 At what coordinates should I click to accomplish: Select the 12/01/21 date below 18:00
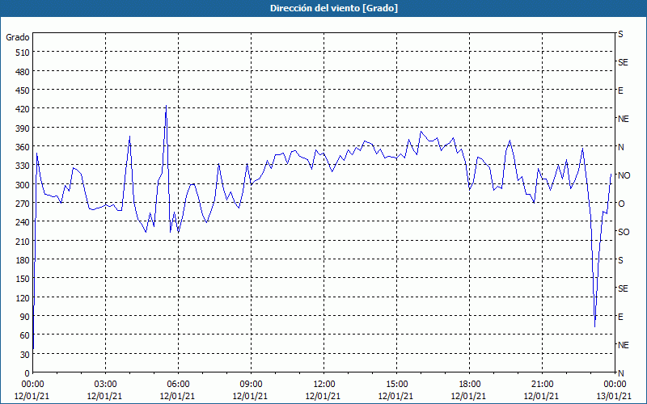click(x=468, y=396)
